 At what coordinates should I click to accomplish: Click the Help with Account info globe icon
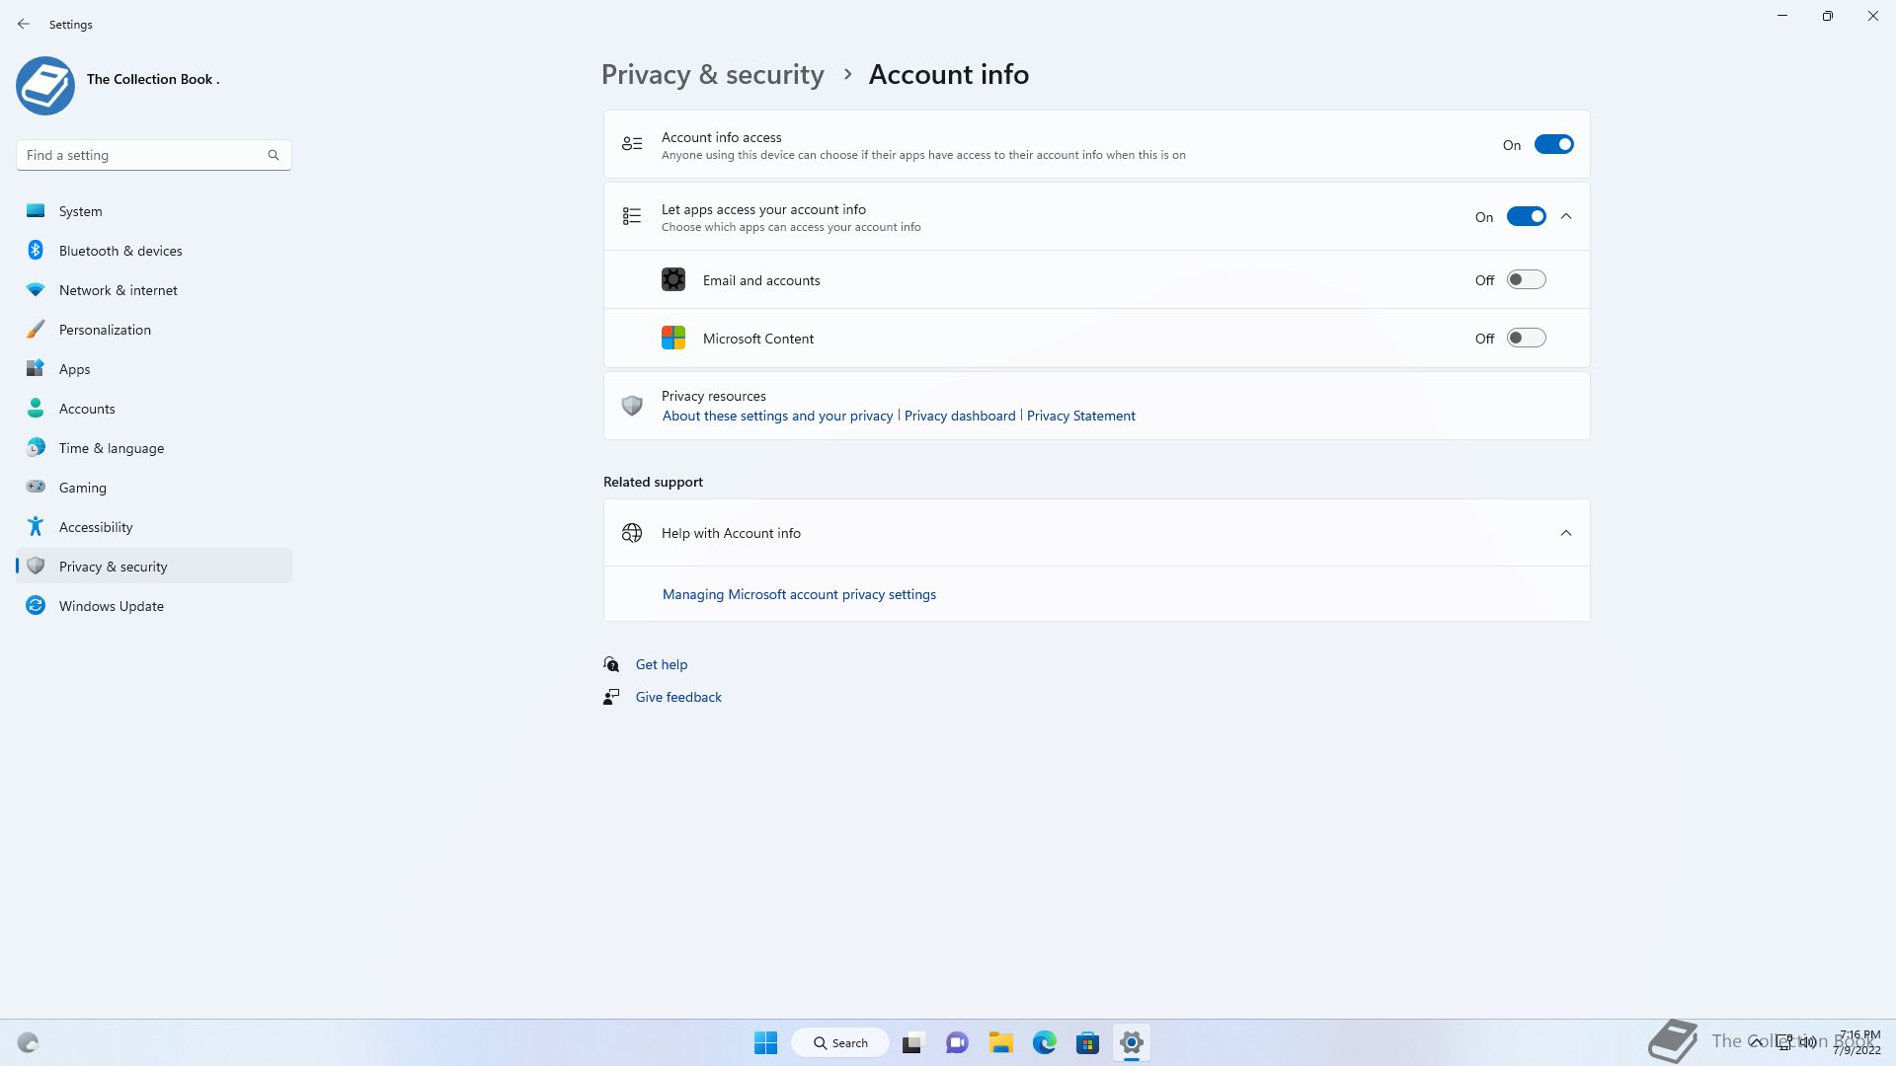(x=632, y=533)
